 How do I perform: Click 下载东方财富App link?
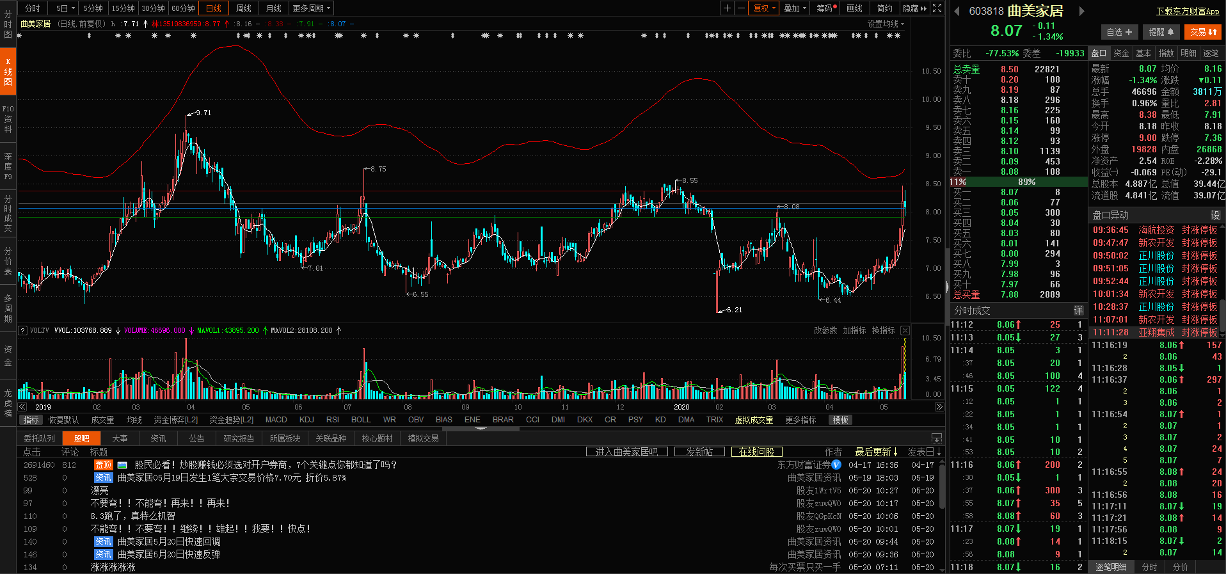coord(1188,12)
